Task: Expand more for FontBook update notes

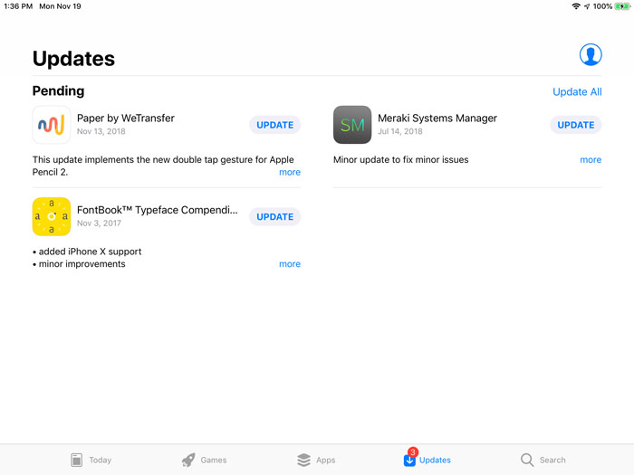Action: [x=290, y=264]
